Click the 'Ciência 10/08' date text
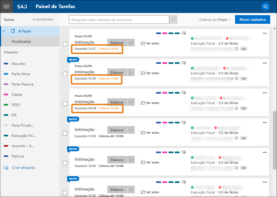 tap(108, 49)
